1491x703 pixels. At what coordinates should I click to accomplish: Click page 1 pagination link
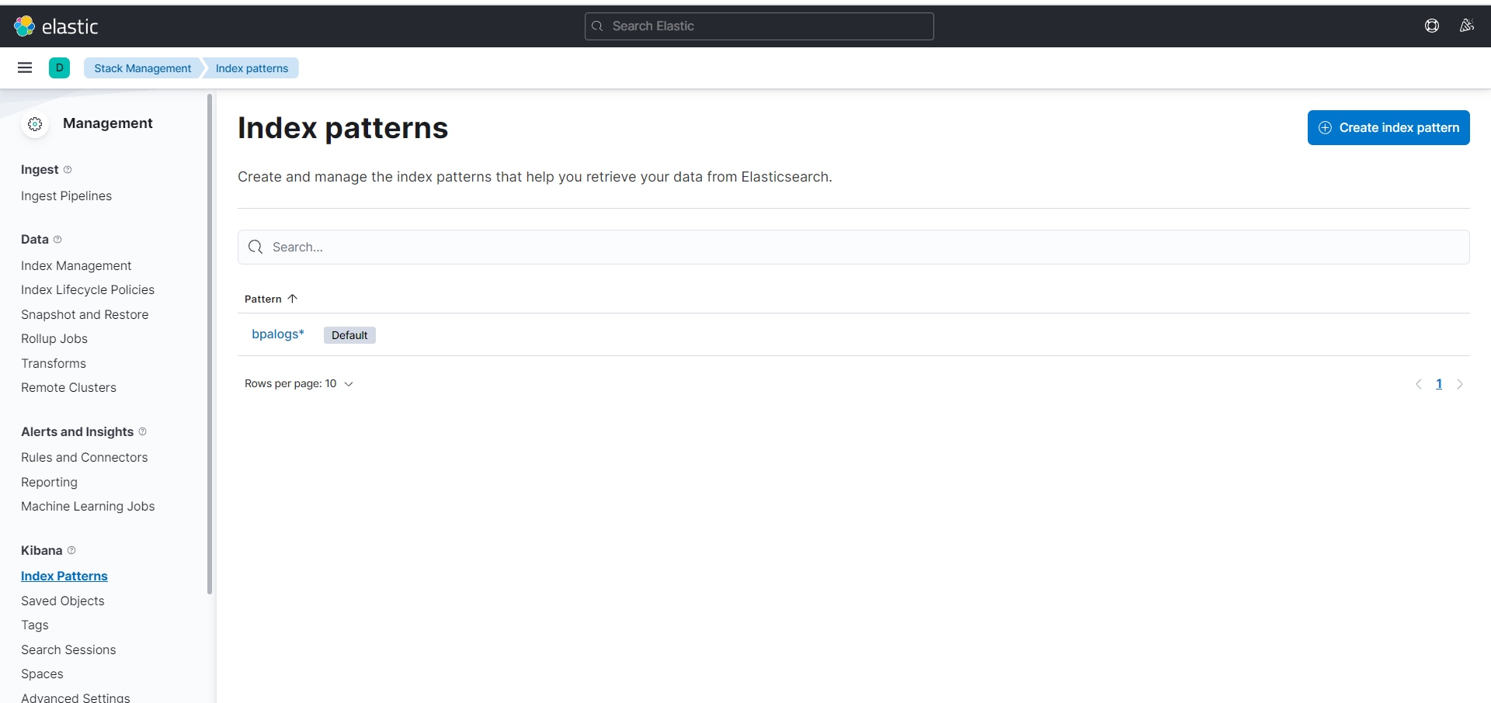tap(1439, 384)
